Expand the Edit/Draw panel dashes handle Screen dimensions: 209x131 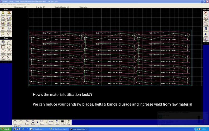pyautogui.click(x=6, y=62)
